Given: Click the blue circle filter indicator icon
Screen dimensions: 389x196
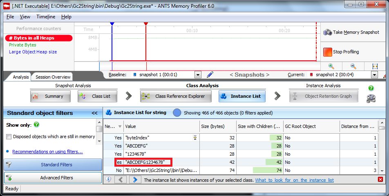Looking at the screenshot, I should (x=177, y=112).
